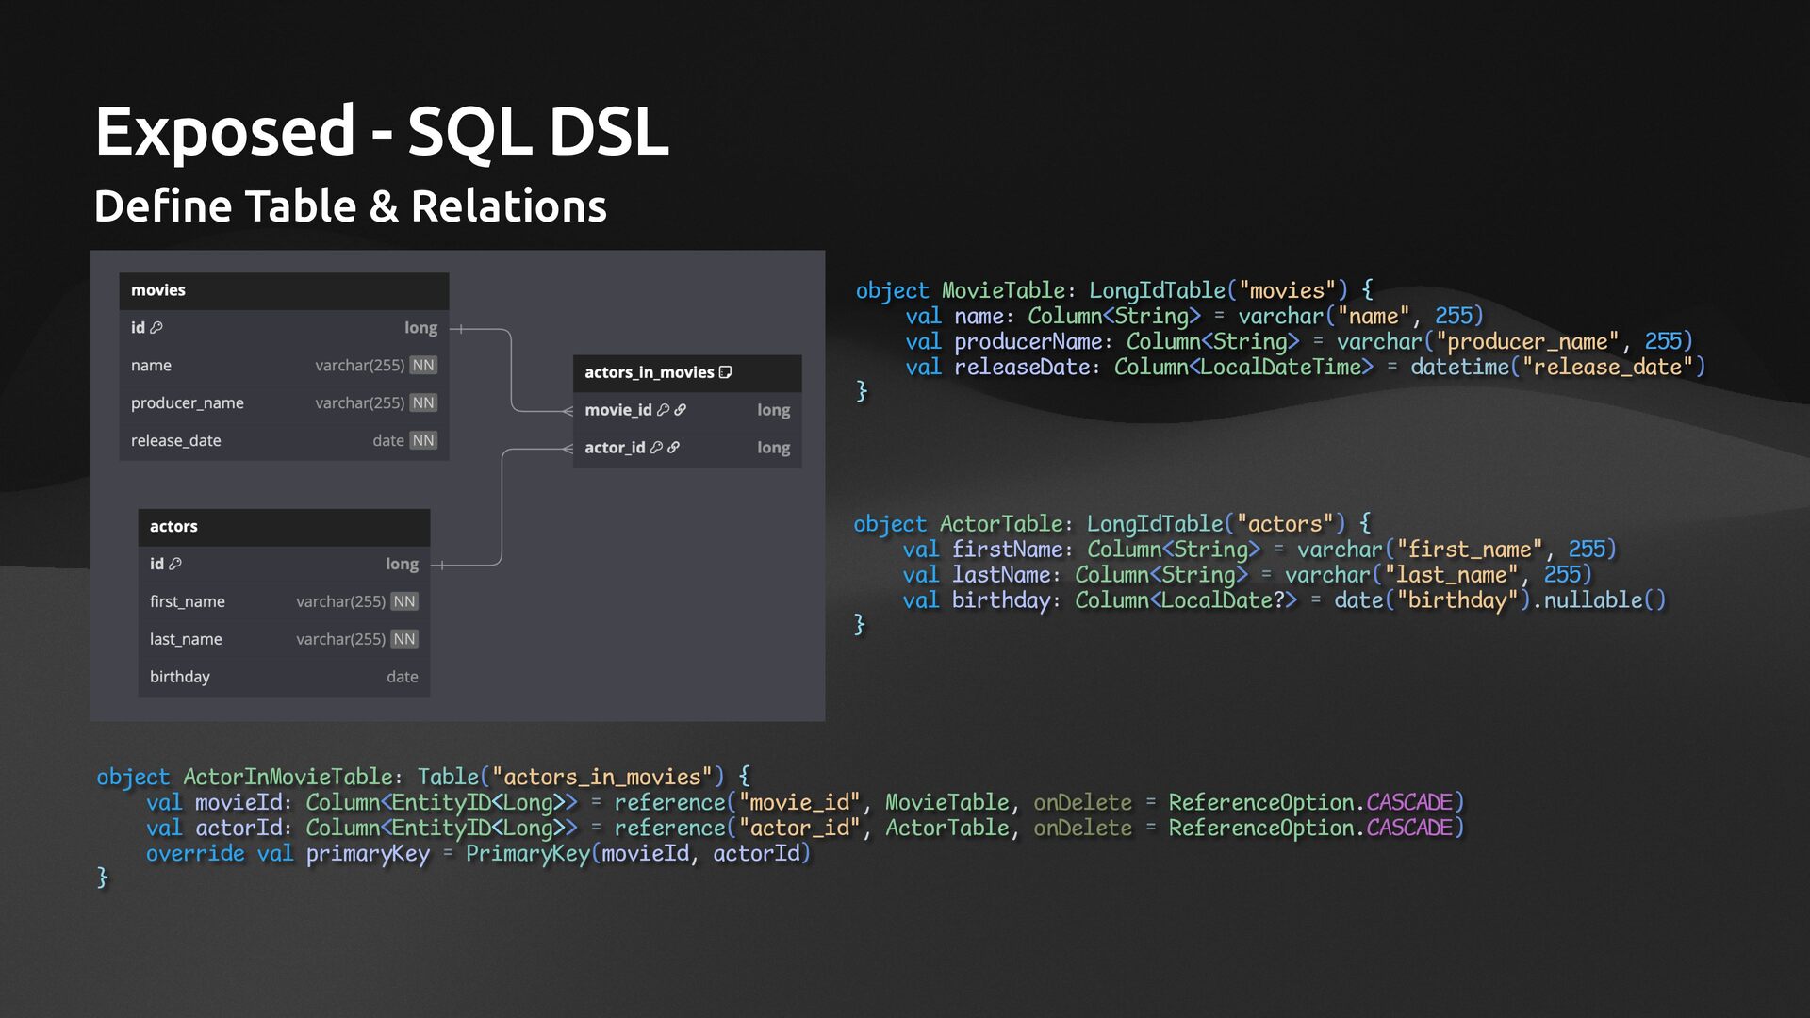Click the key icon beside movies id
The image size is (1810, 1018).
pos(156,328)
